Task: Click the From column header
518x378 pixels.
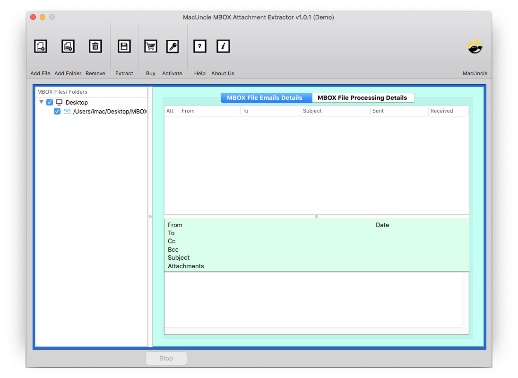Action: [x=188, y=111]
